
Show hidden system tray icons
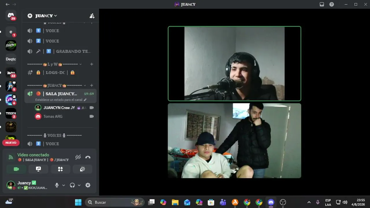(x=309, y=202)
